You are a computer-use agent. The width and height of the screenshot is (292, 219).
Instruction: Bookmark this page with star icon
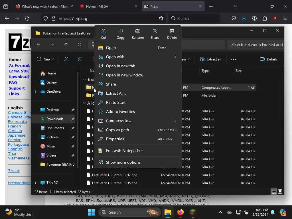click(161, 19)
